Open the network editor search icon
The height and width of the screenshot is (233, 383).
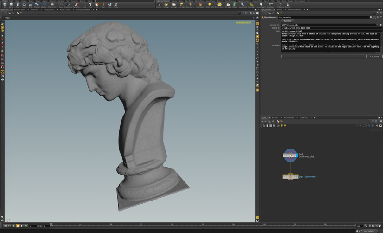tap(377, 126)
